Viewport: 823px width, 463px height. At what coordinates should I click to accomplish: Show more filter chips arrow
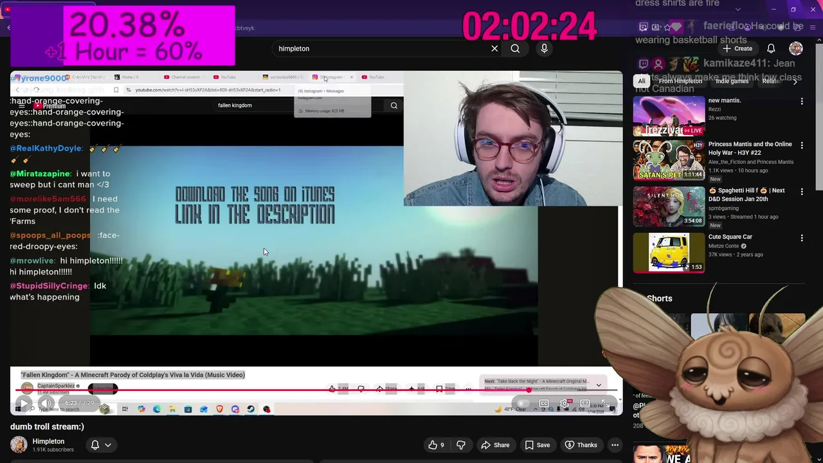point(795,81)
